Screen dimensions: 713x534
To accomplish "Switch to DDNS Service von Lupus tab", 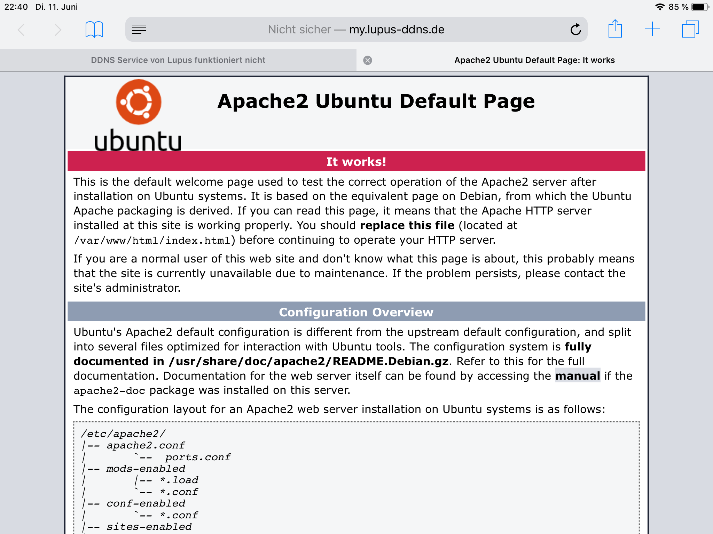I will (x=178, y=60).
